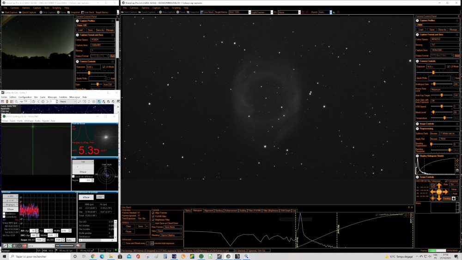This screenshot has width=462, height=260.
Task: Click PHD2 begin guiding target icon
Action: point(19,246)
